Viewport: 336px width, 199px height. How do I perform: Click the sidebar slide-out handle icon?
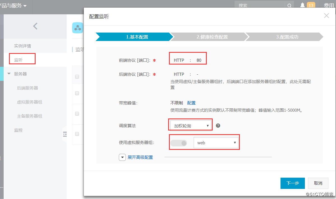point(65,134)
